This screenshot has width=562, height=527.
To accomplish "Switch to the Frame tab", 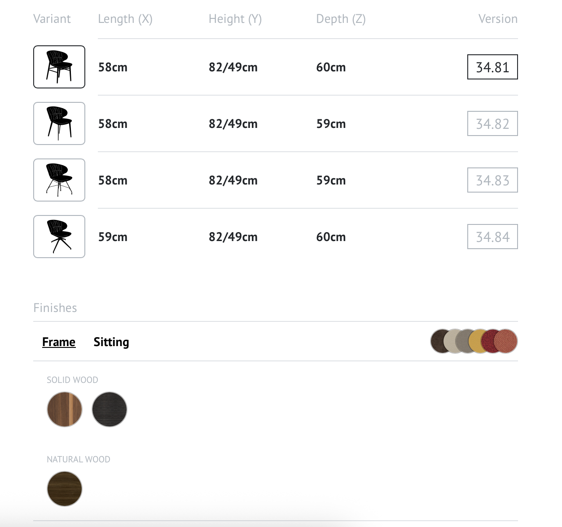I will click(59, 342).
